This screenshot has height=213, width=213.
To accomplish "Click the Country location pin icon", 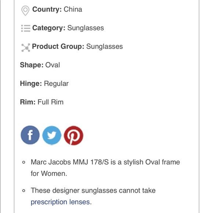I will click(25, 11).
